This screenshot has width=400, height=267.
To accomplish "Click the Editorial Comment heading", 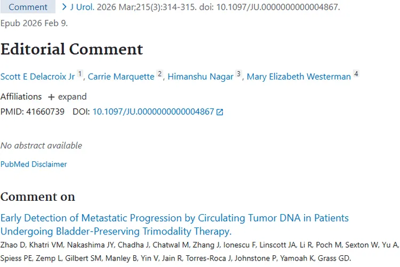I will tap(72, 49).
